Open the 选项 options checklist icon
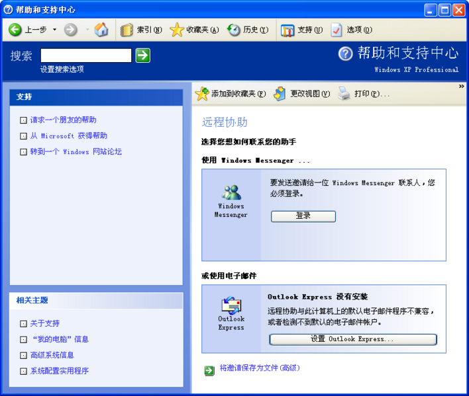 click(337, 30)
